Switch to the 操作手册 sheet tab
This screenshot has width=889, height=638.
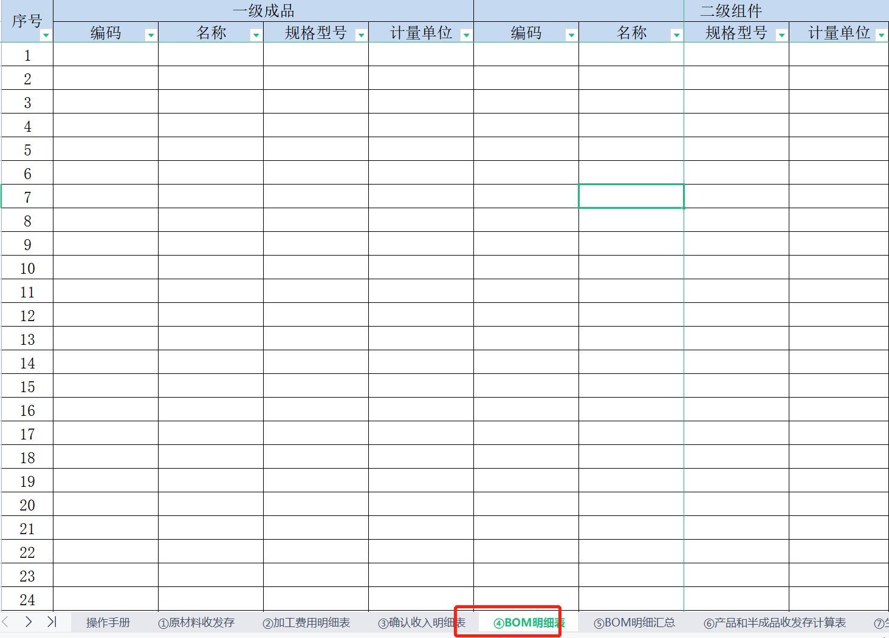pos(108,622)
